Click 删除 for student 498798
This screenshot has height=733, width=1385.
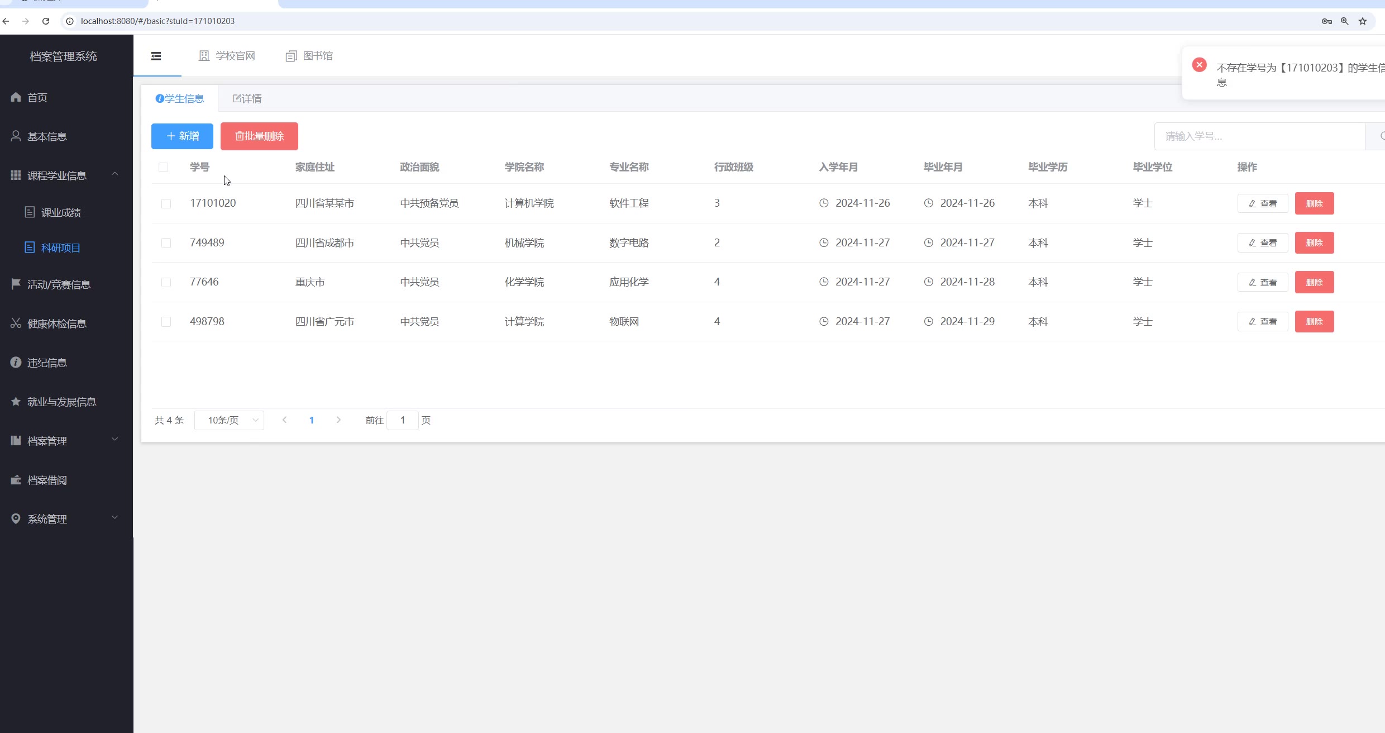tap(1314, 322)
